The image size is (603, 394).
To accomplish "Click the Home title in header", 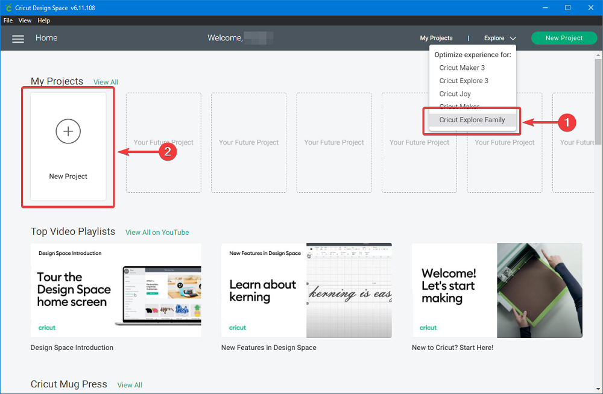I will pyautogui.click(x=46, y=38).
